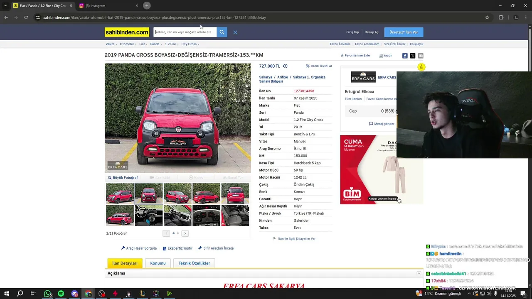The height and width of the screenshot is (299, 532).
Task: Click the blue search magnifier button
Action: (x=222, y=32)
